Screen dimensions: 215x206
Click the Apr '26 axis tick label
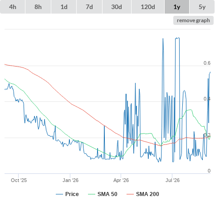point(121,180)
